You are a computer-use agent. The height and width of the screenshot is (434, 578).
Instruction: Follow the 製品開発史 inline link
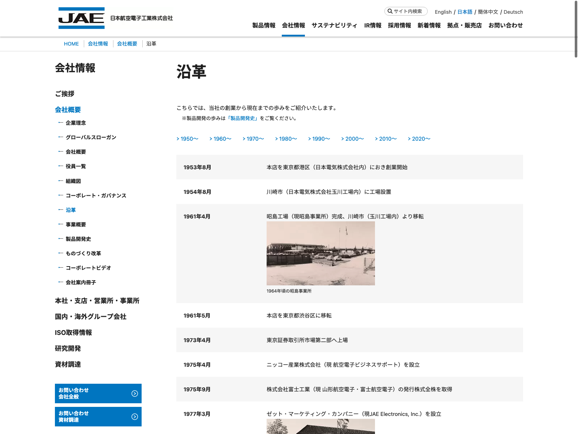pyautogui.click(x=244, y=118)
